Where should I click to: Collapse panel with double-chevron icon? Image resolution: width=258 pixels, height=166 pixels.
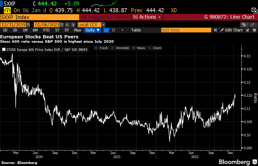point(215,30)
